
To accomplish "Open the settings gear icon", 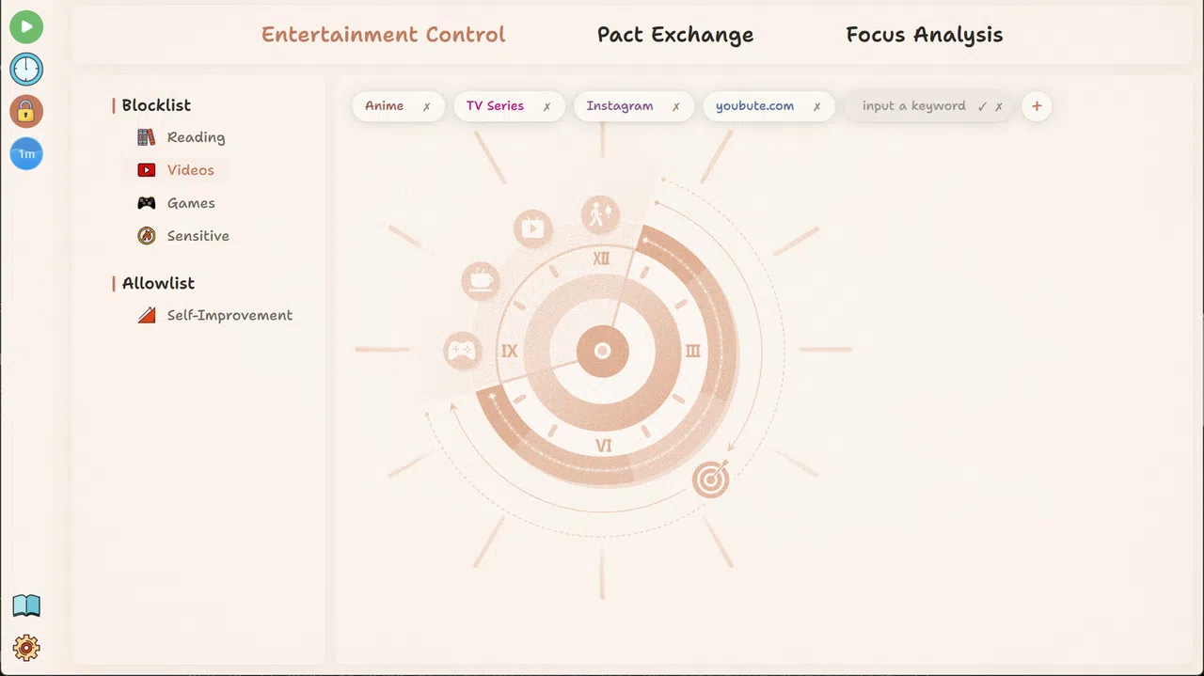I will pyautogui.click(x=26, y=648).
